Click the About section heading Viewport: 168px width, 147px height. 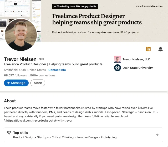click(x=10, y=101)
